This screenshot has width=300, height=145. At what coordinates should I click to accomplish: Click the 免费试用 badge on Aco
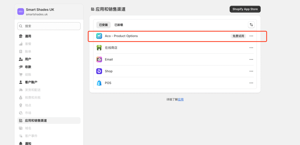pyautogui.click(x=238, y=36)
